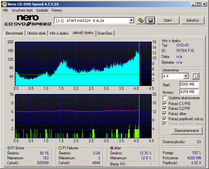Minimize the Nero CD-DVD Speed window

point(193,4)
